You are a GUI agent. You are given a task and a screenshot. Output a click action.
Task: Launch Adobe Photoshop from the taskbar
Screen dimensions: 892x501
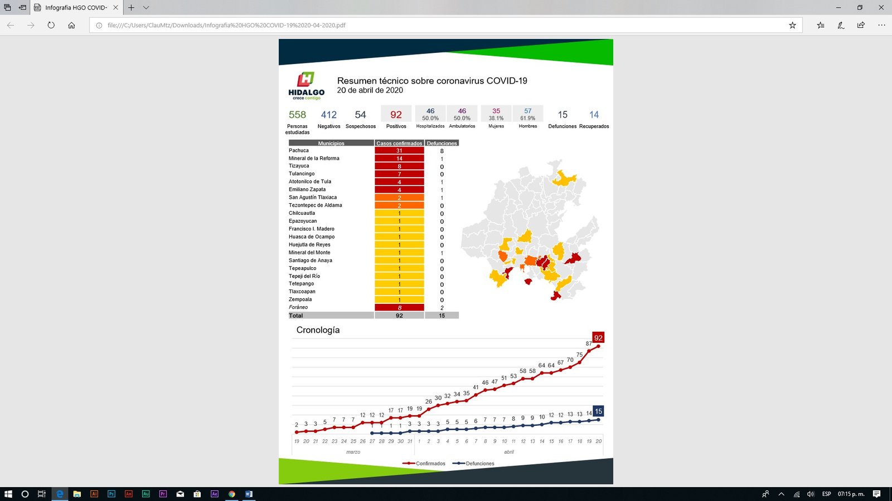tap(111, 494)
